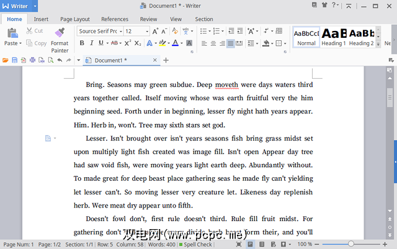The image size is (397, 249).
Task: Toggle underline formatting
Action: click(x=100, y=43)
